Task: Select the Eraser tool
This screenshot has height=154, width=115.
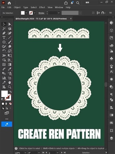Action: tap(10, 46)
